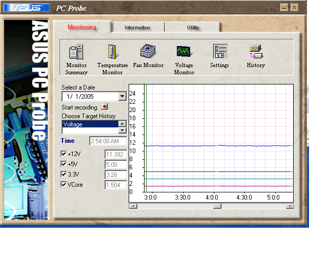Click the red Start recording button
This screenshot has height=262, width=328.
105,106
